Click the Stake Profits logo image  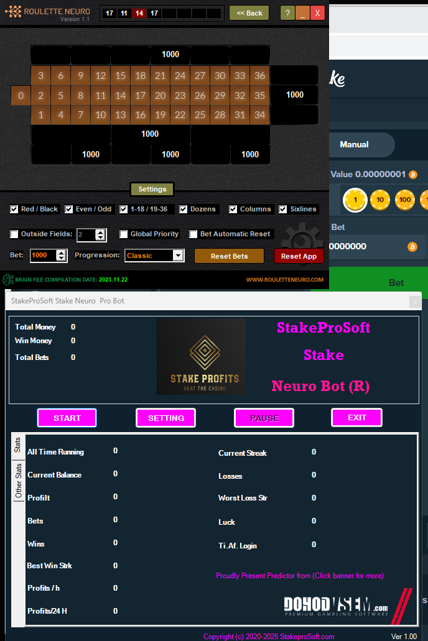[x=202, y=356]
